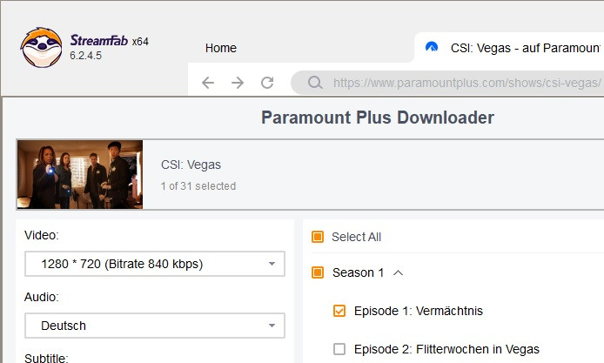Go forward with the forward arrow

(238, 83)
